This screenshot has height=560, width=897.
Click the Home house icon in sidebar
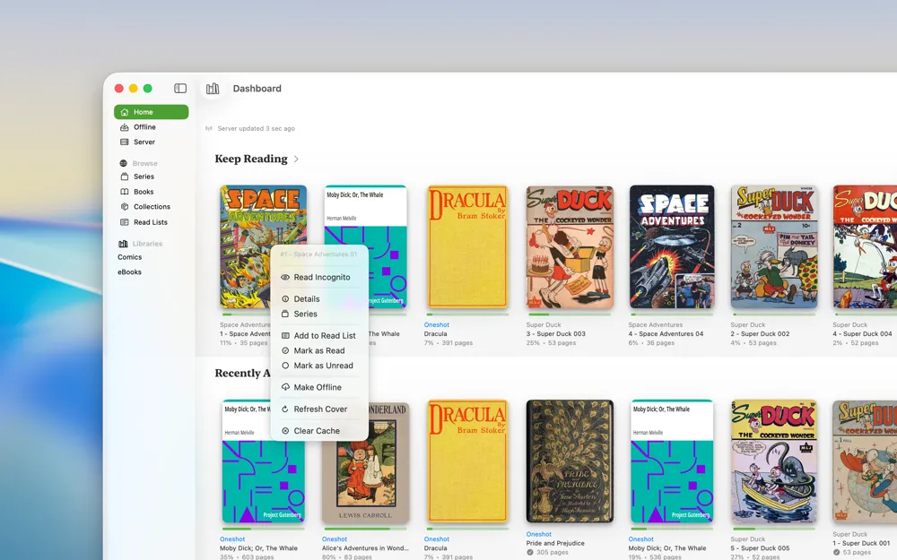coord(124,112)
